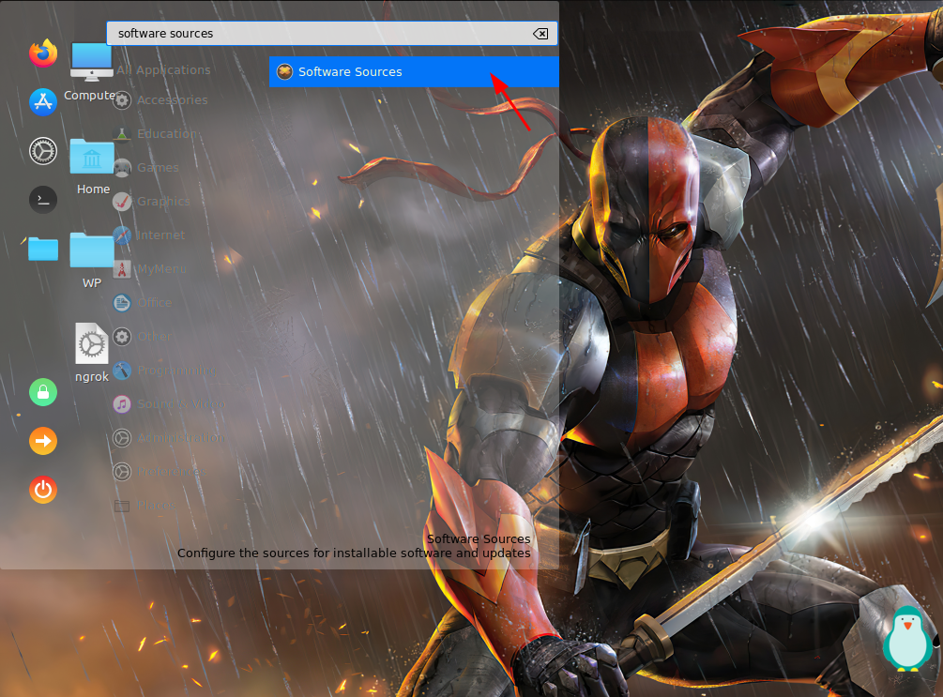The width and height of the screenshot is (943, 697).
Task: Select the All Applications category
Action: pyautogui.click(x=163, y=69)
